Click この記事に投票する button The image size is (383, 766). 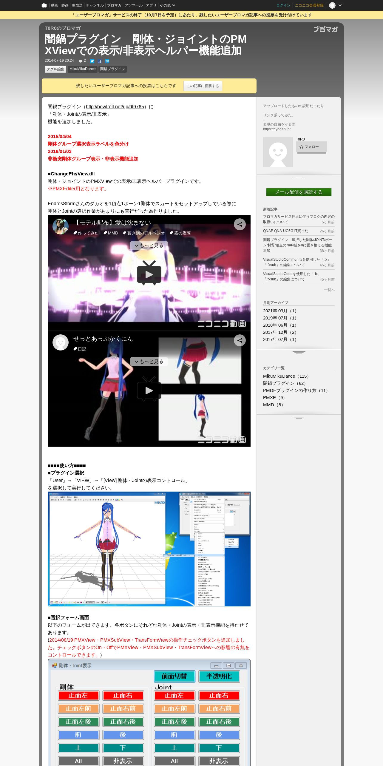click(203, 86)
